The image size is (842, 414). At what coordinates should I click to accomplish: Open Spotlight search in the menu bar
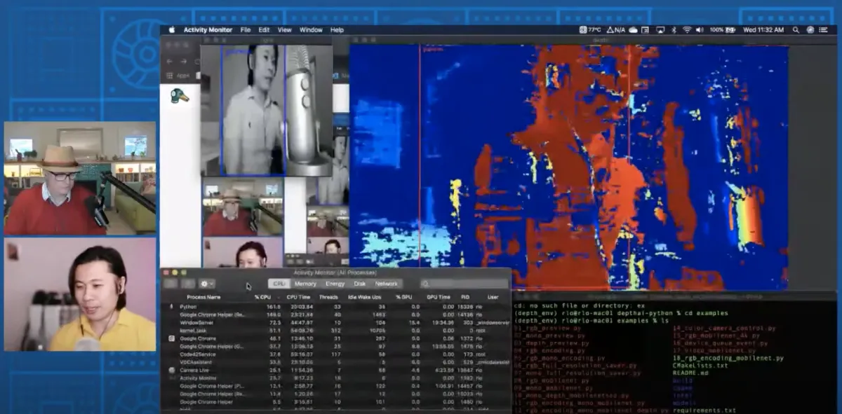(x=796, y=30)
